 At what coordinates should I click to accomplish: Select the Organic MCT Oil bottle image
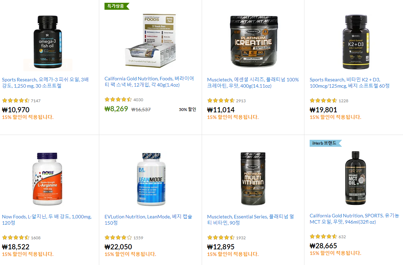click(x=355, y=178)
